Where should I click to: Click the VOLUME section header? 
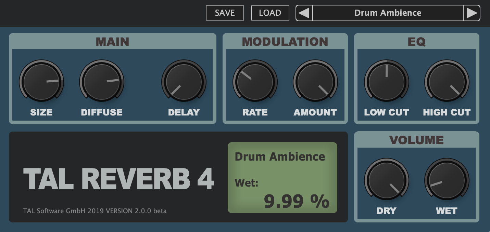pos(416,140)
